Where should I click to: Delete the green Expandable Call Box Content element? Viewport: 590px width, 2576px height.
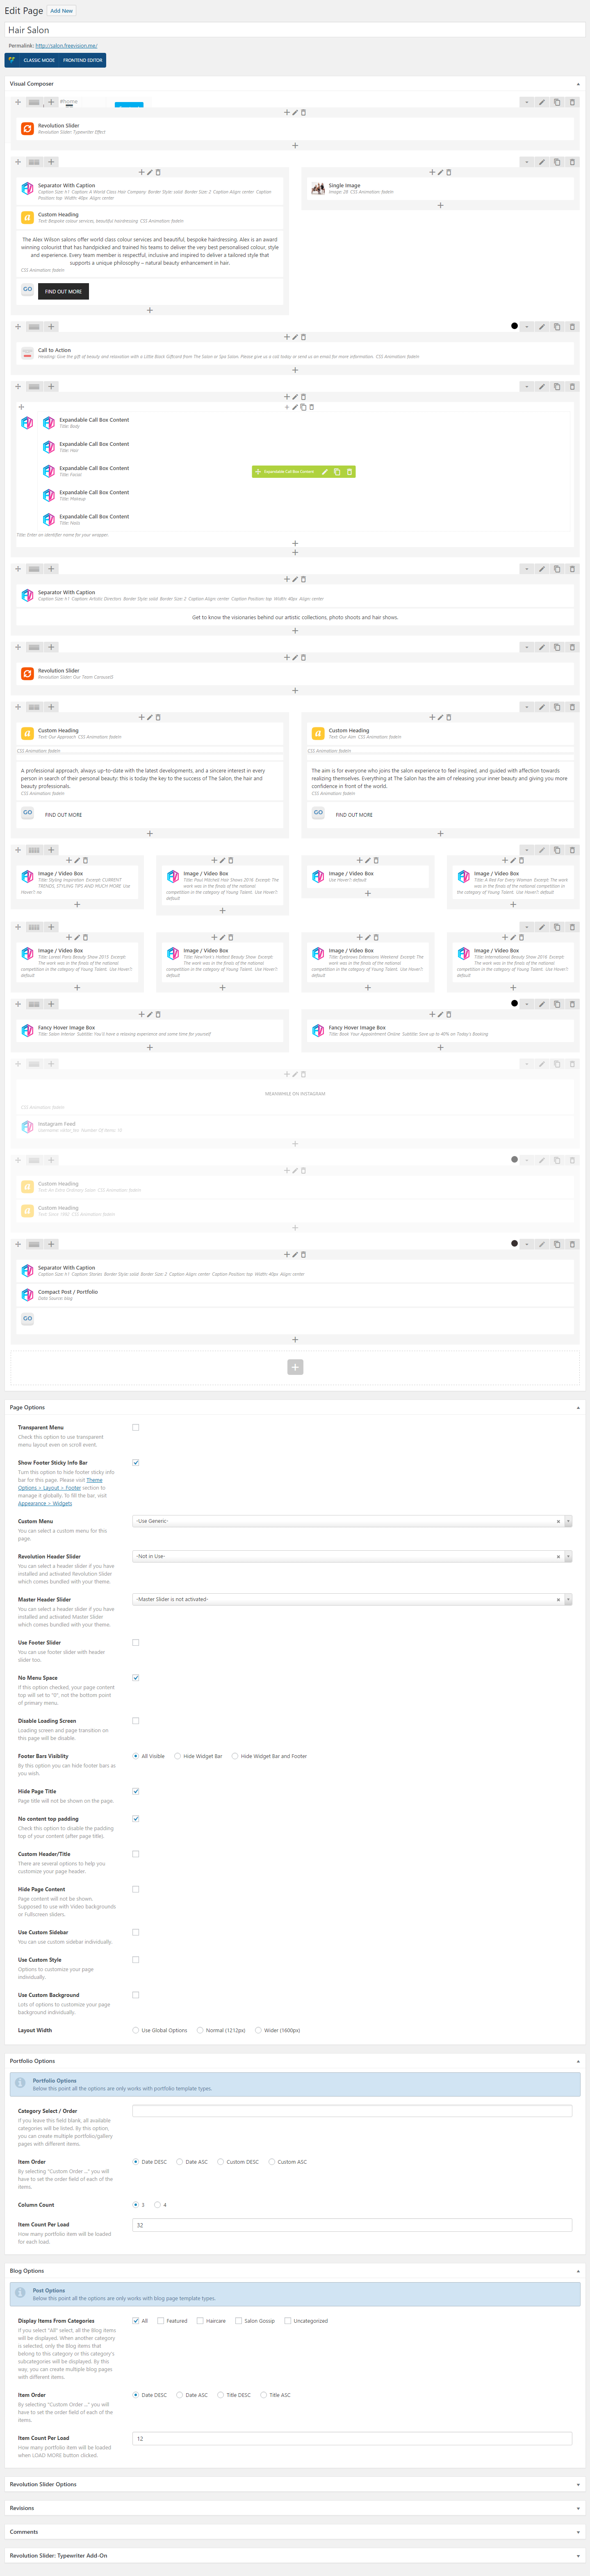(x=349, y=472)
